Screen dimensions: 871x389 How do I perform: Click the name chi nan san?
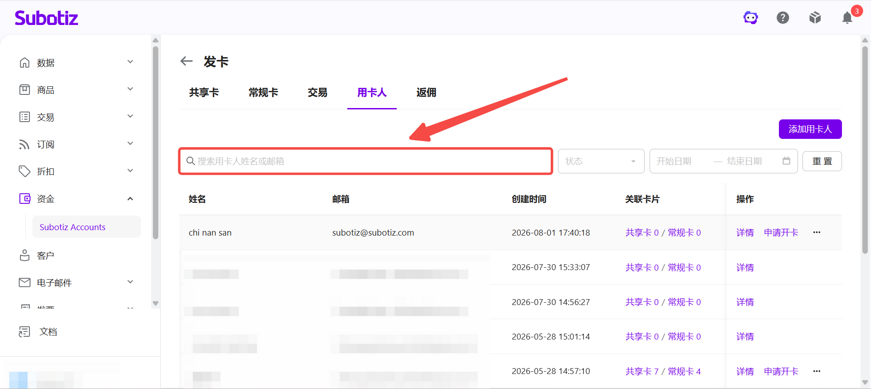210,233
